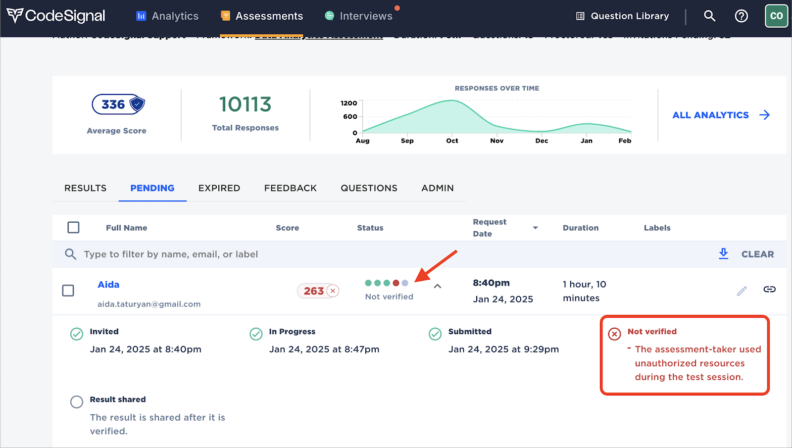
Task: Open the Interviews section
Action: (358, 16)
